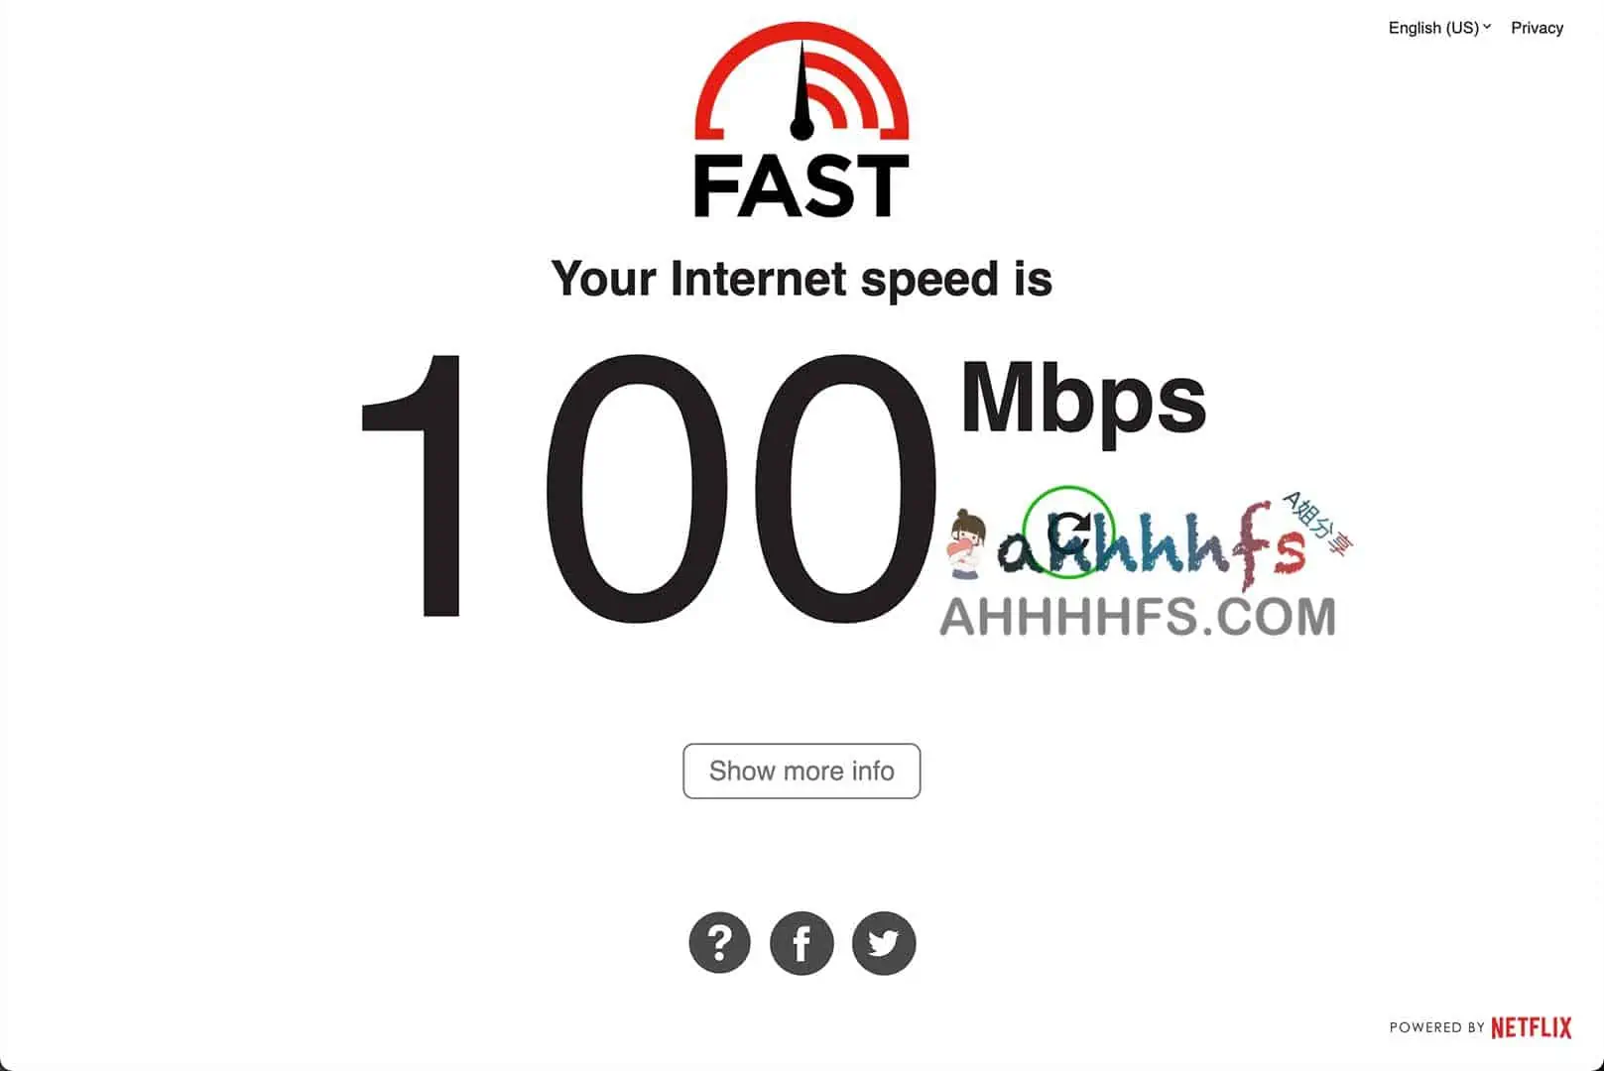Screen dimensions: 1604x1071
Task: Click the handwritten ahhhhfs logo
Action: pyautogui.click(x=1151, y=543)
